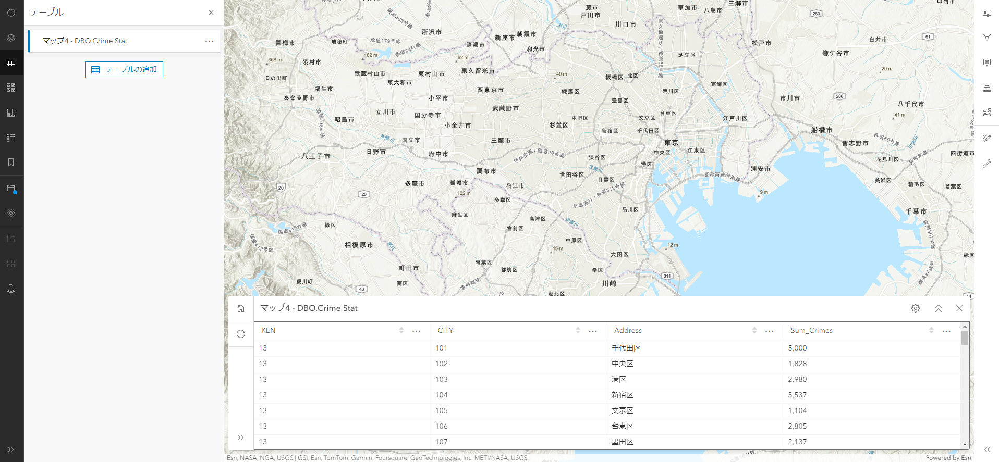Viewport: 999px width, 462px height.
Task: Click the CITY column header
Action: pyautogui.click(x=445, y=330)
